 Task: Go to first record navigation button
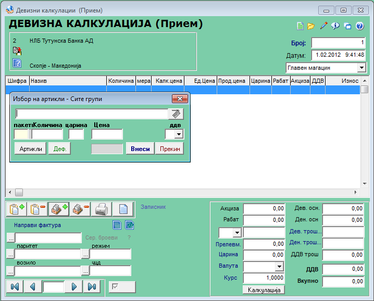coord(15,286)
